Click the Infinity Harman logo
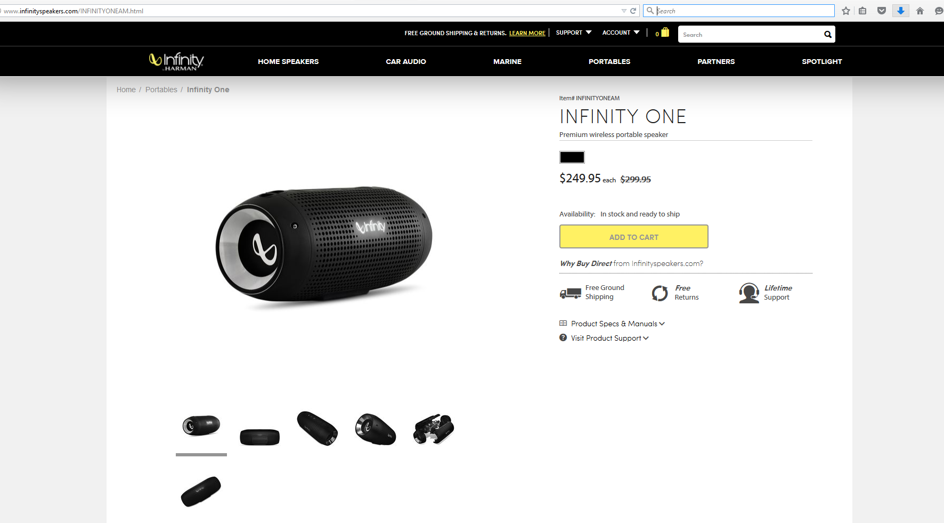 pos(176,61)
